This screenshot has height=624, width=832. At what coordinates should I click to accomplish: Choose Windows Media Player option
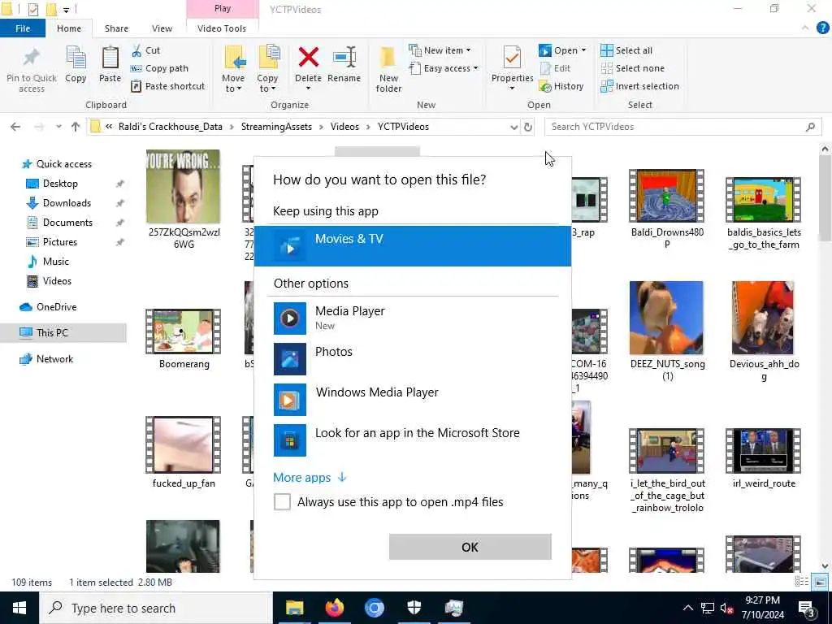413,399
